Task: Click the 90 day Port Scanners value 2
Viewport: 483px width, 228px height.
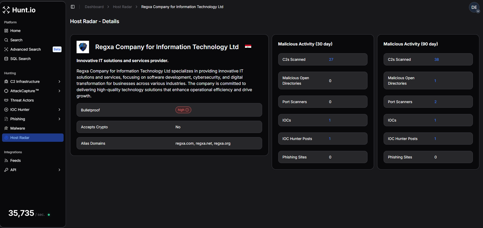Action: [436, 102]
